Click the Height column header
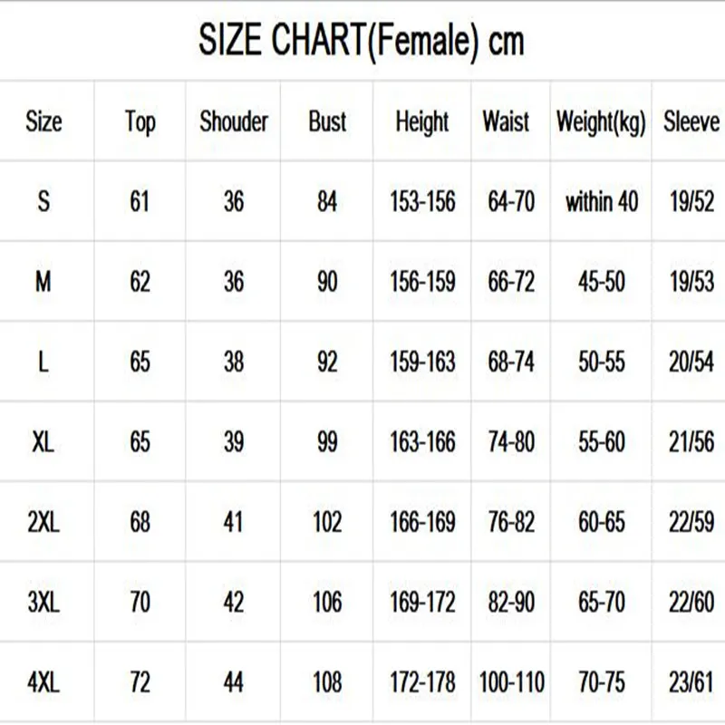Image resolution: width=725 pixels, height=725 pixels. pyautogui.click(x=422, y=121)
